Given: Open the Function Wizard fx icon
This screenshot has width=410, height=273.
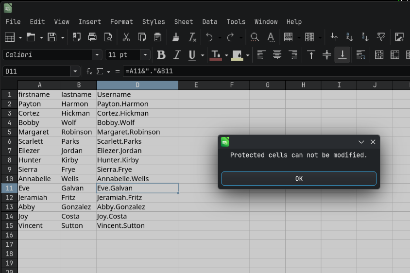Looking at the screenshot, I should click(x=89, y=71).
